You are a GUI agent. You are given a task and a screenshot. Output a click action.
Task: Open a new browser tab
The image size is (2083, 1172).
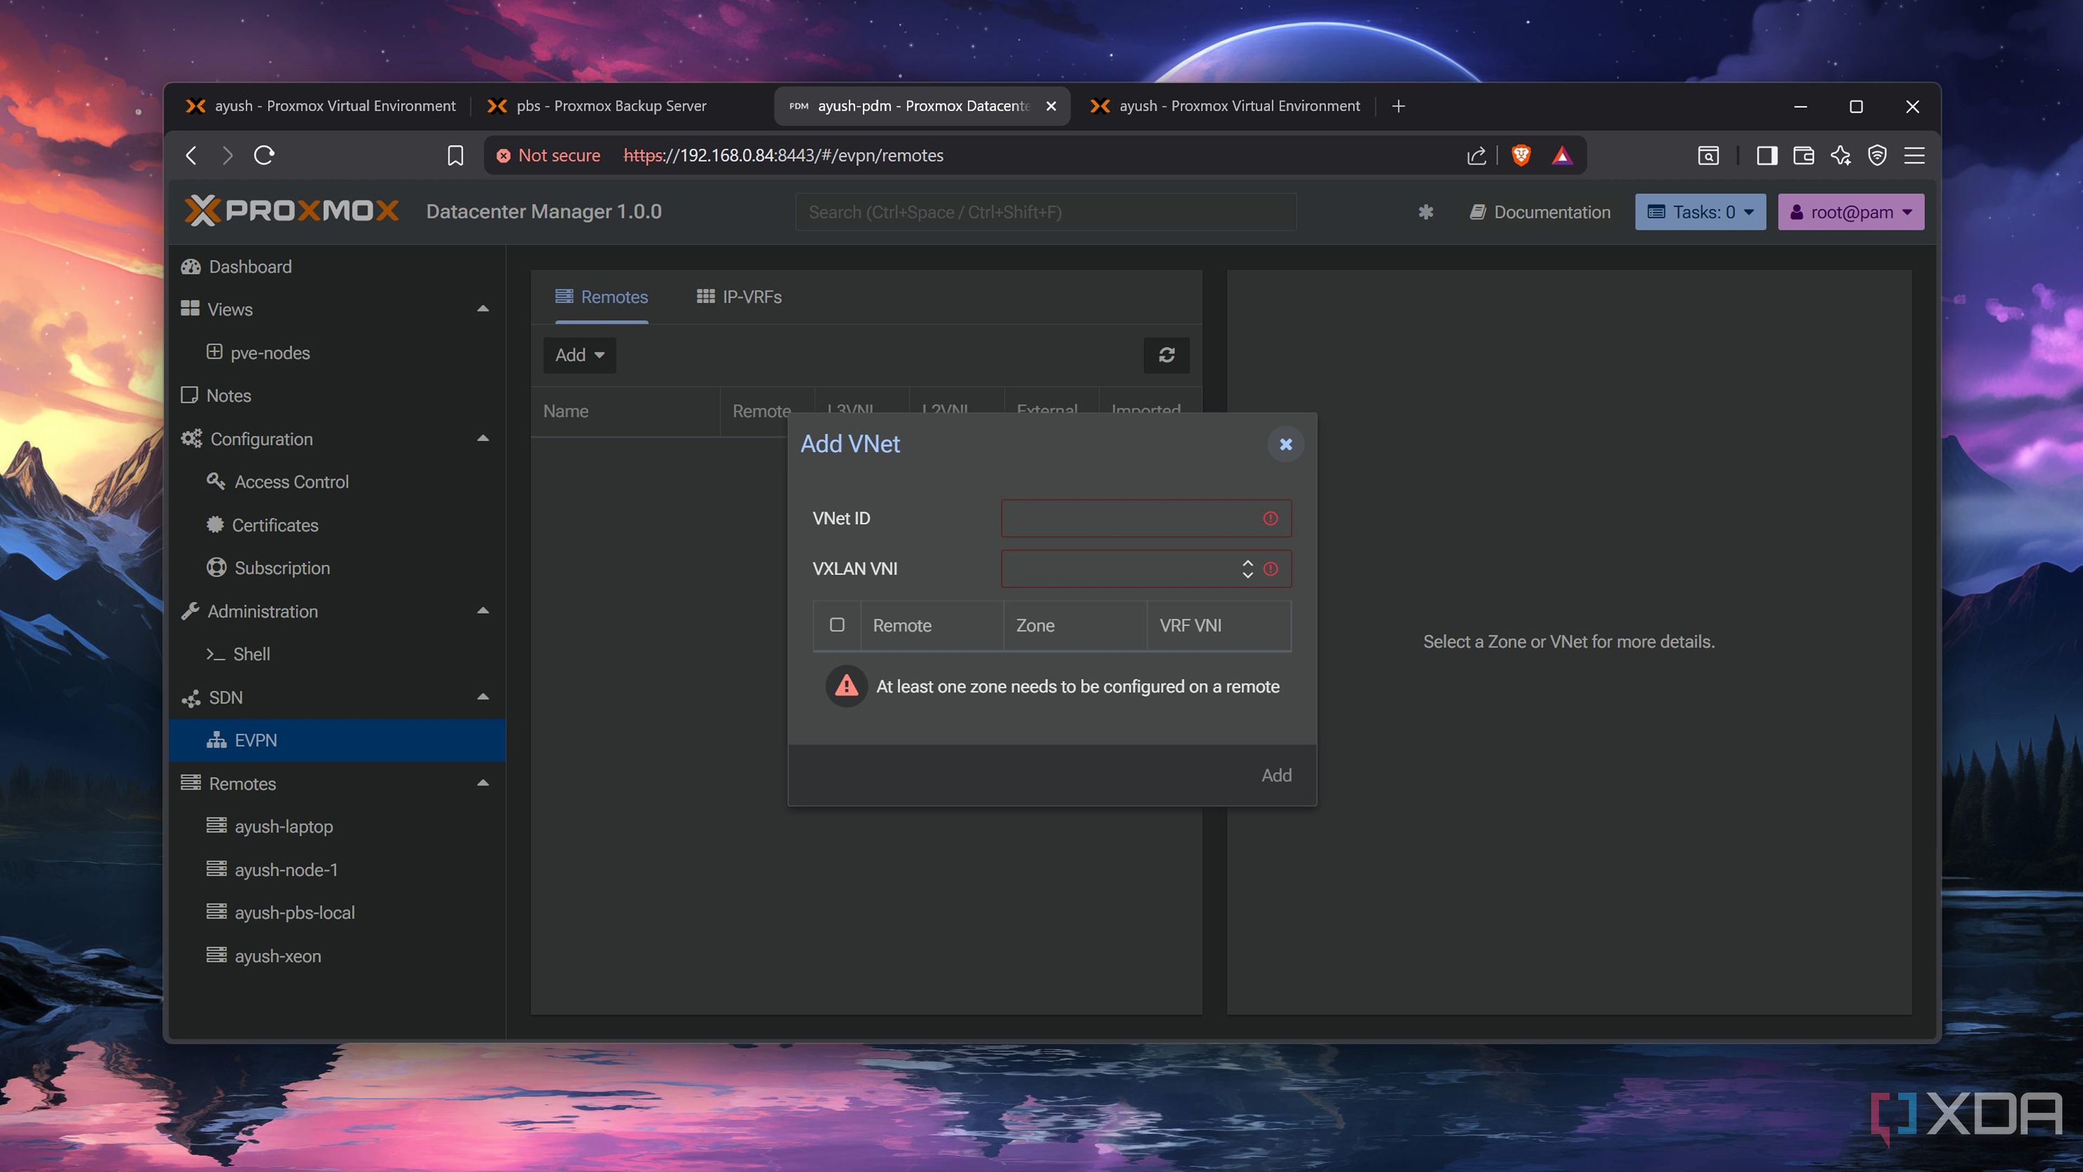click(1398, 106)
